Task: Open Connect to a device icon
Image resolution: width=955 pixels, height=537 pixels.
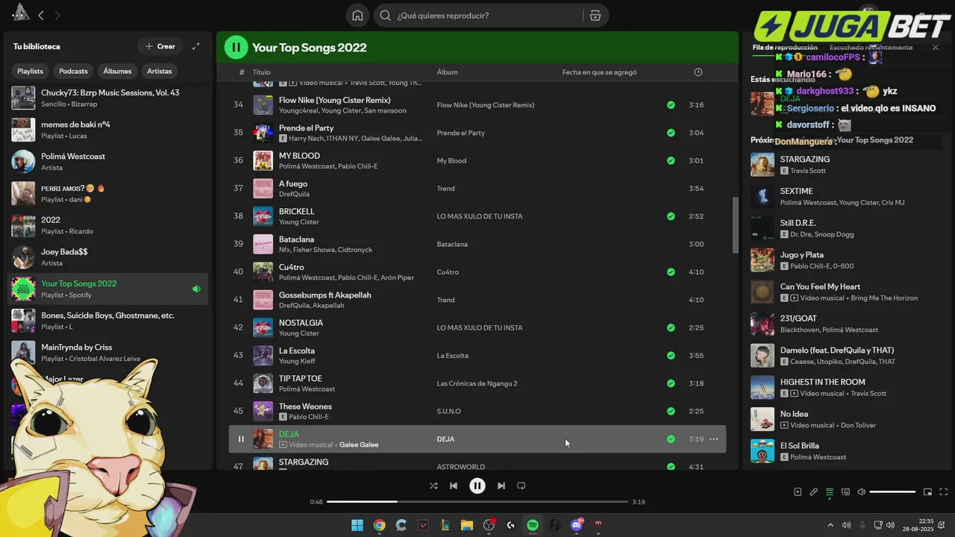Action: (x=846, y=492)
